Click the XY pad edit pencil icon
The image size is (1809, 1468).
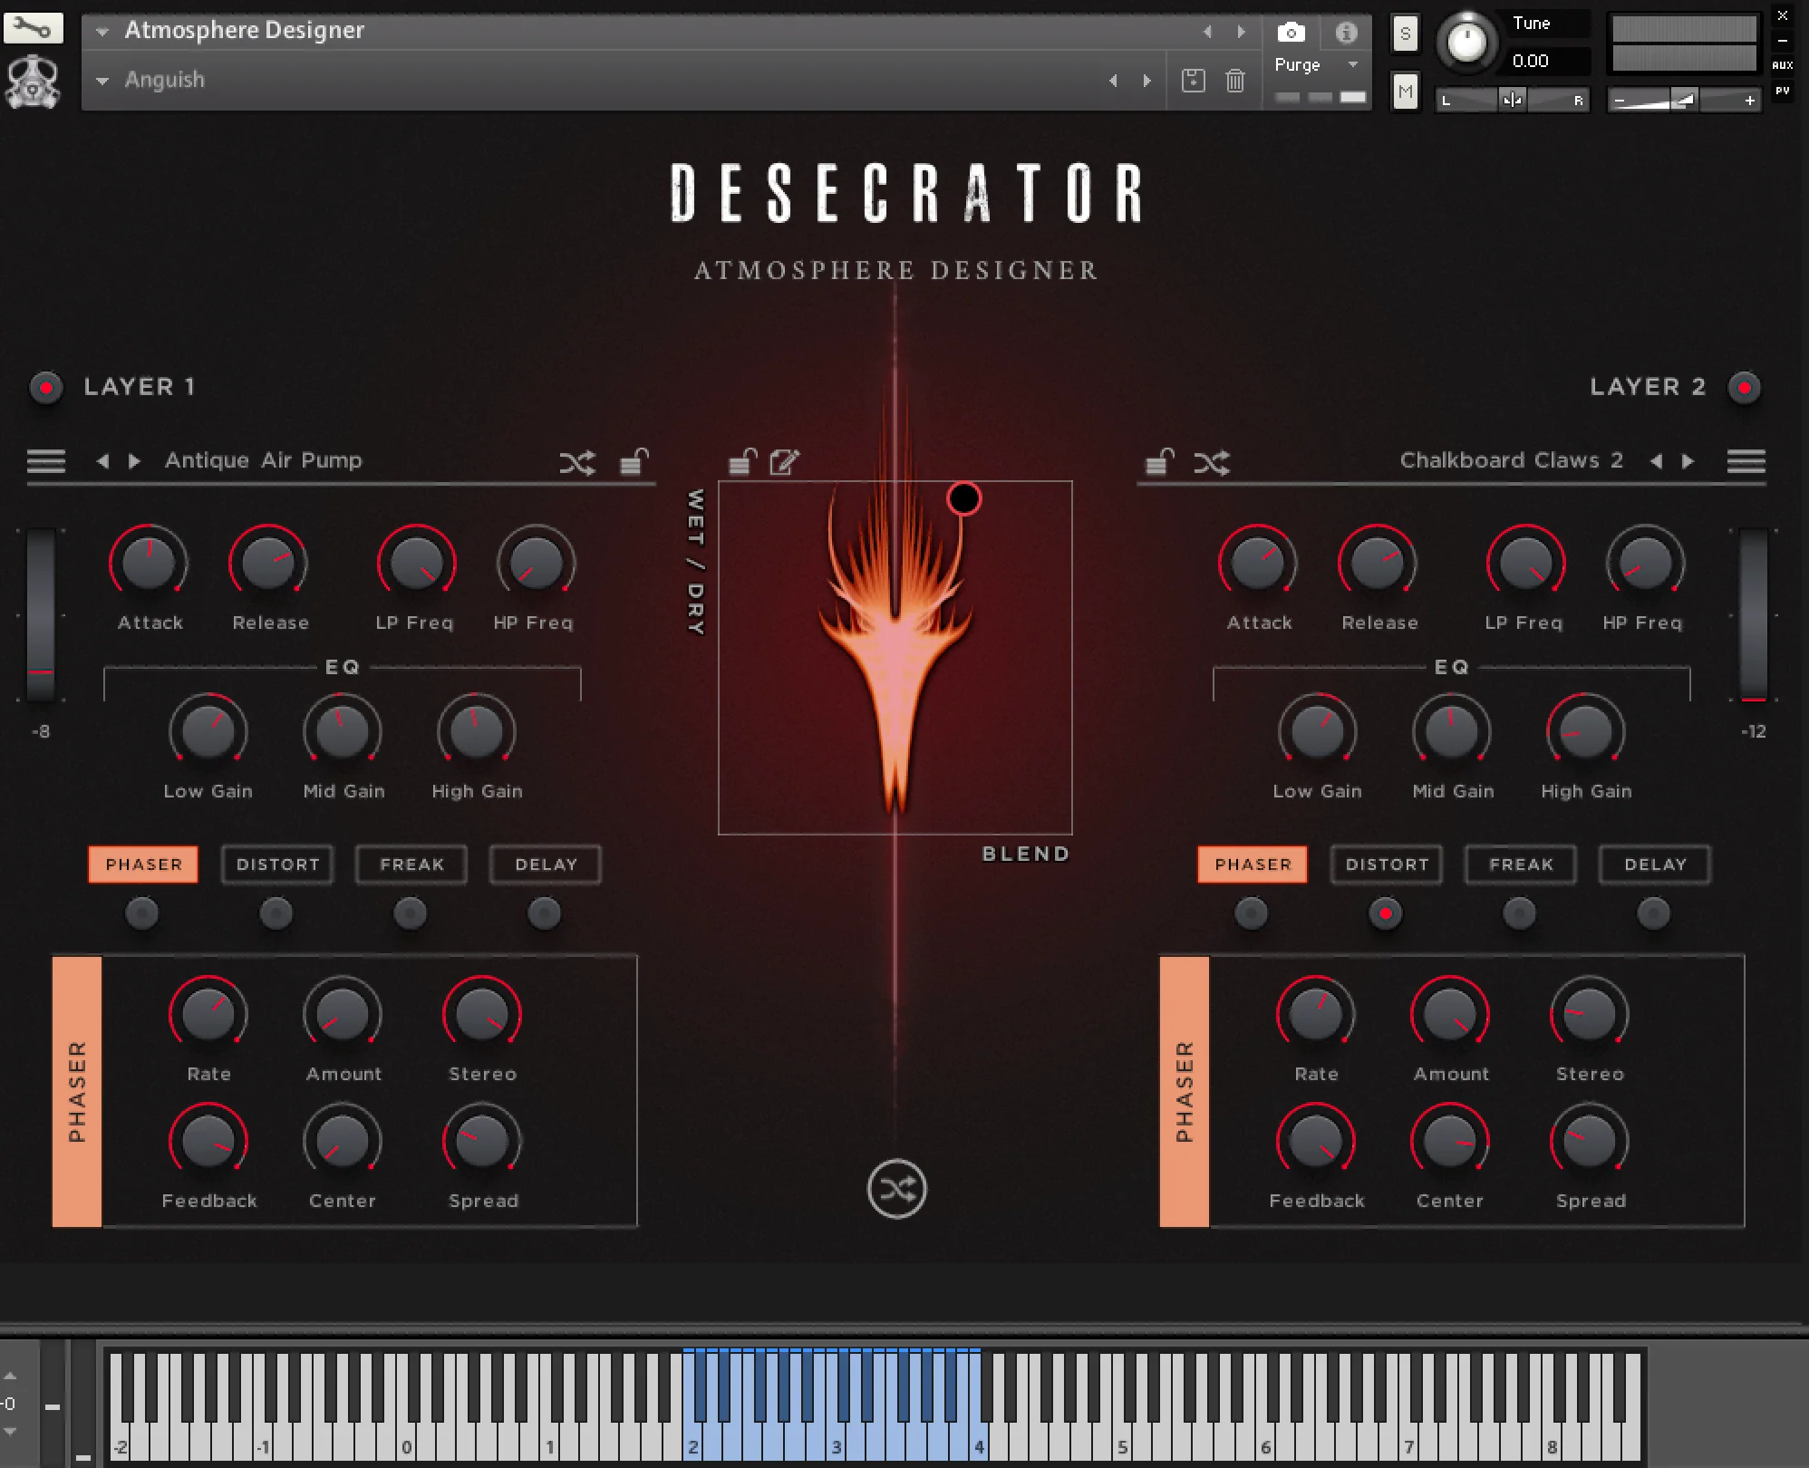[784, 462]
